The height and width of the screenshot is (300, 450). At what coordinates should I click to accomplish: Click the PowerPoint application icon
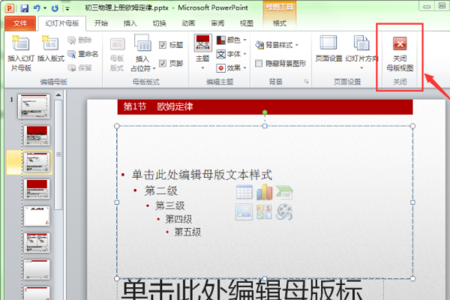10,8
